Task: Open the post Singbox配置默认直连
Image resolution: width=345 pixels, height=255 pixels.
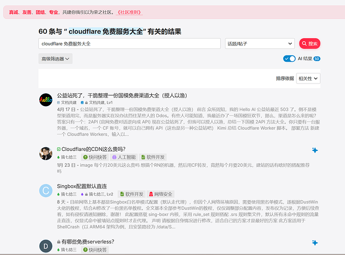Action: [82, 186]
